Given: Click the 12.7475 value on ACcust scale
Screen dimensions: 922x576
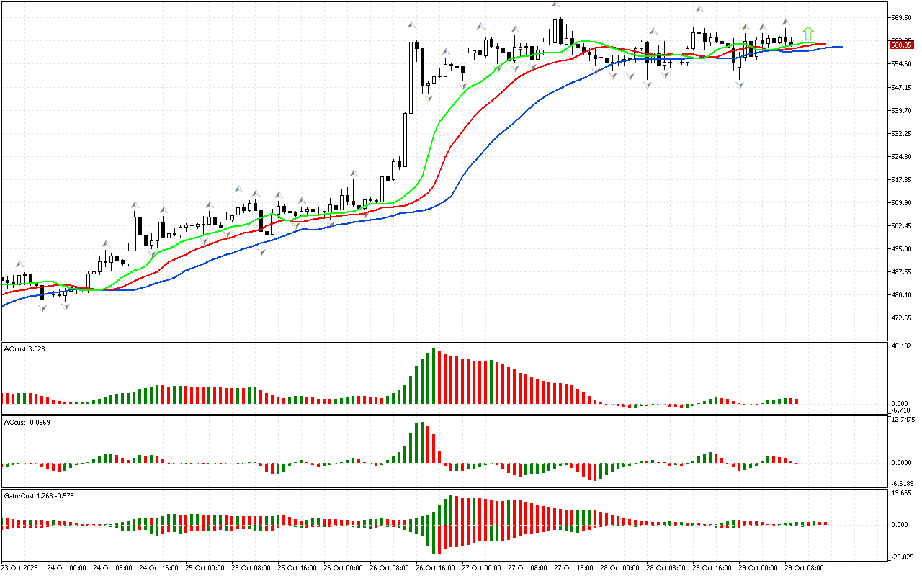Looking at the screenshot, I should coord(903,419).
